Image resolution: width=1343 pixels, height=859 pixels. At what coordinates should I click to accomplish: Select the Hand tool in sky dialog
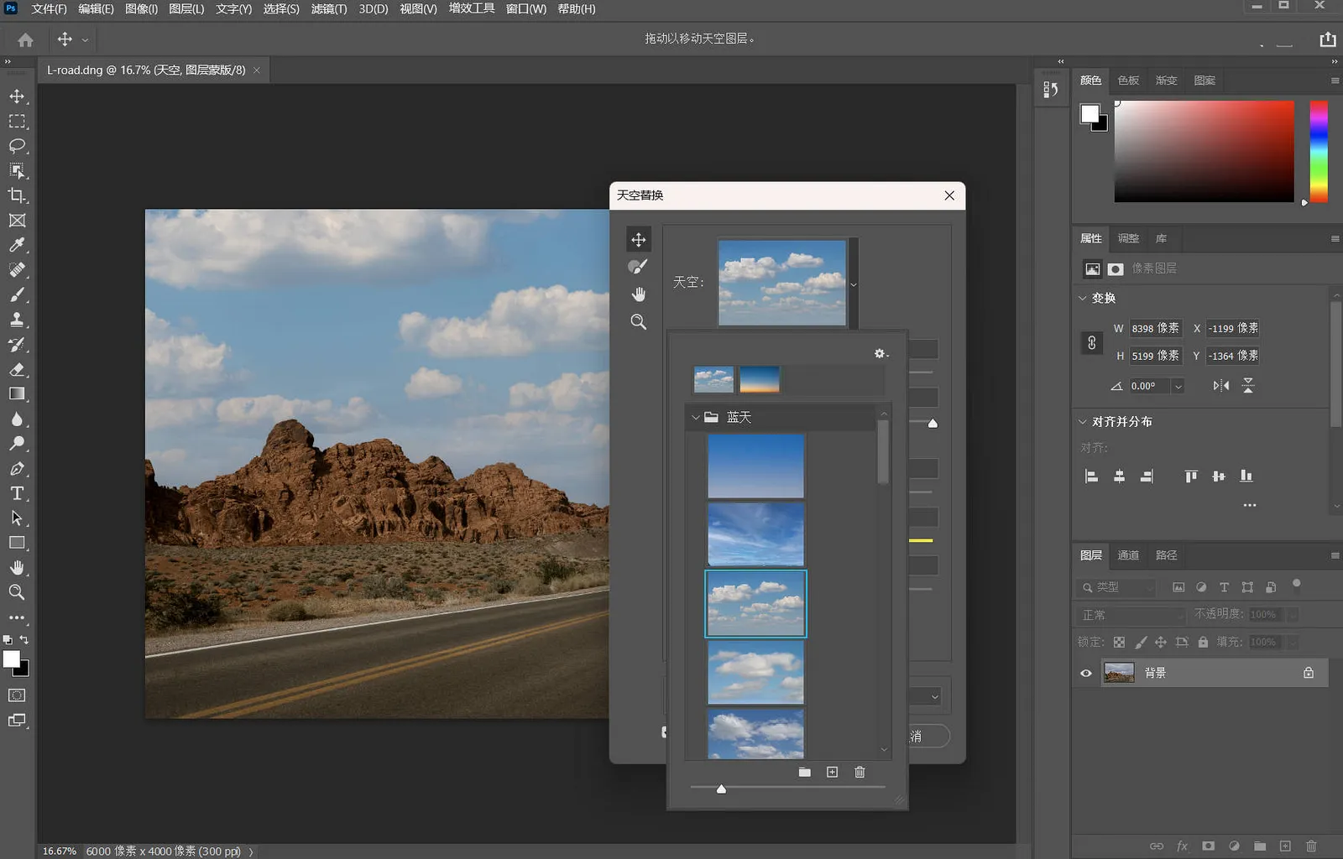click(x=638, y=294)
